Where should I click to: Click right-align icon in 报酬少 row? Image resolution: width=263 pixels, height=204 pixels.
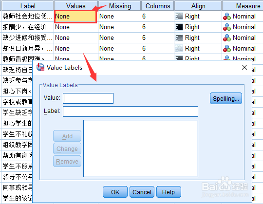179,27
